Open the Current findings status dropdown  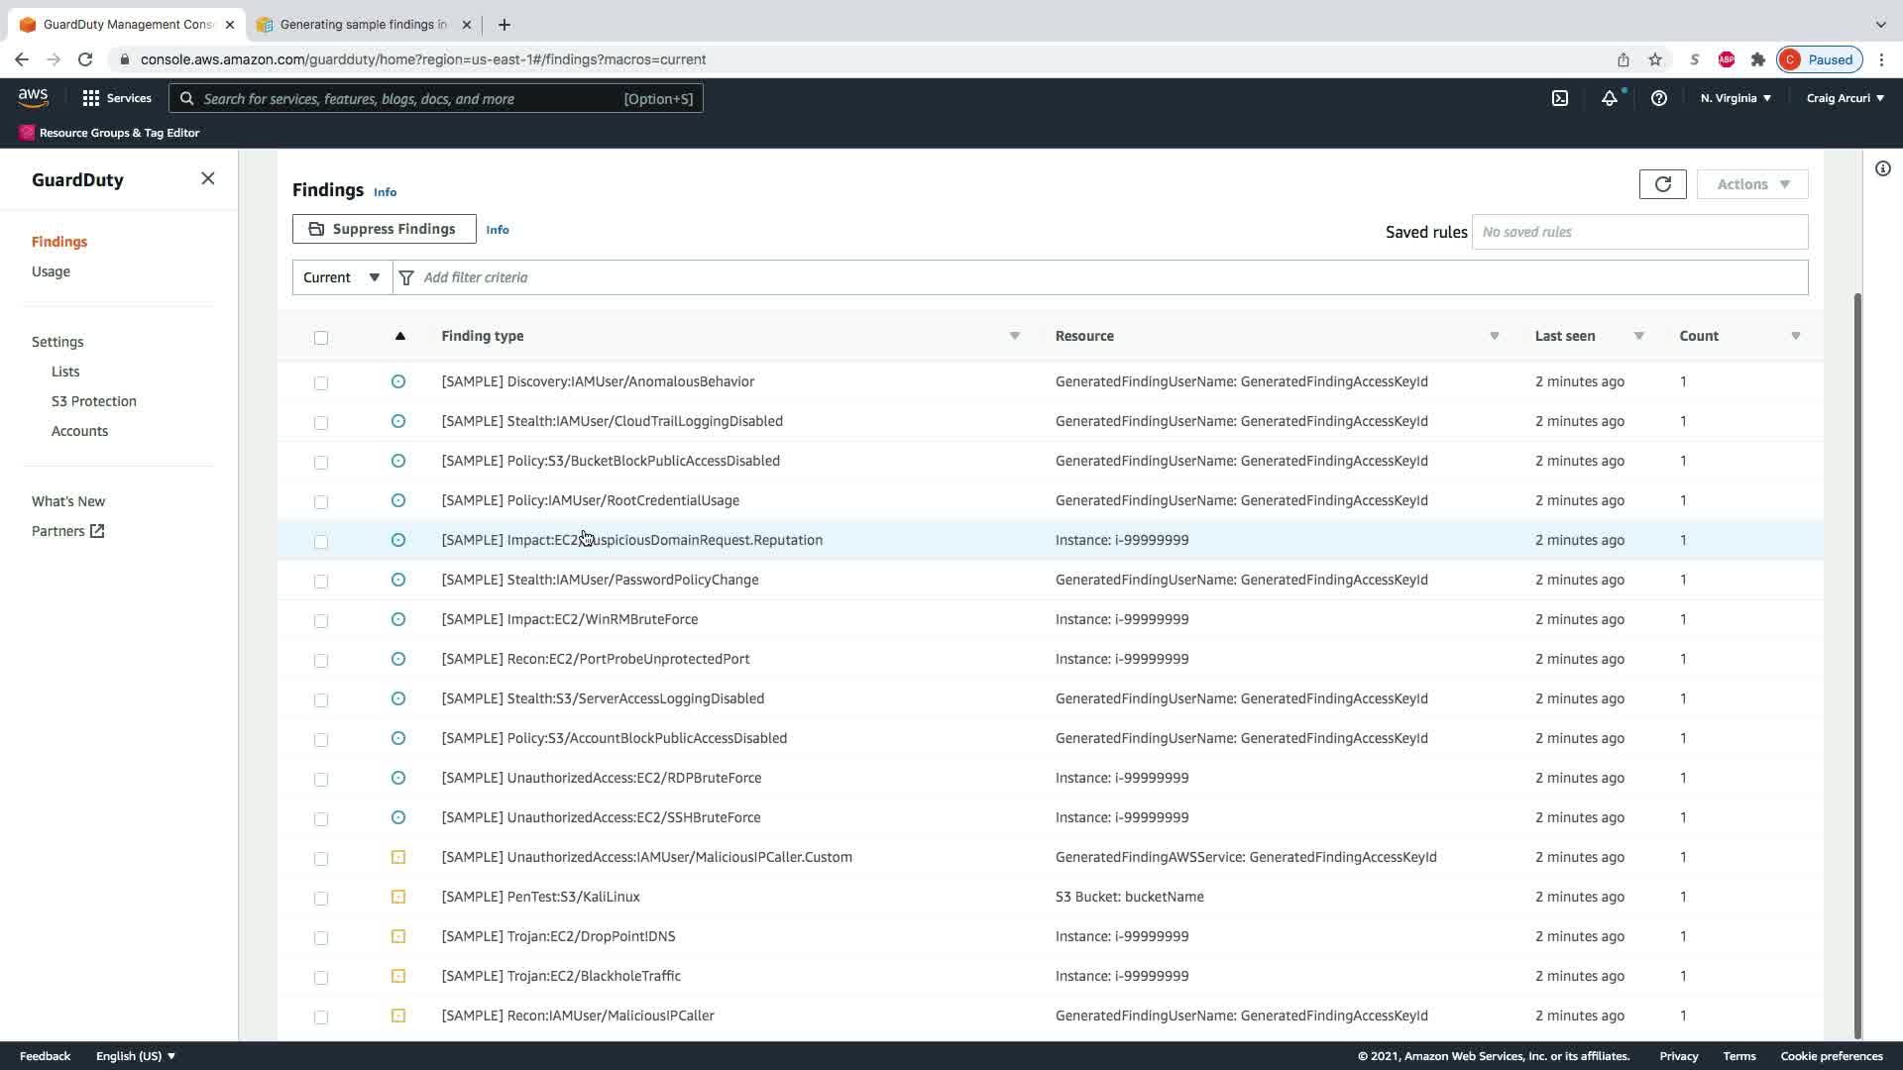pos(342,277)
